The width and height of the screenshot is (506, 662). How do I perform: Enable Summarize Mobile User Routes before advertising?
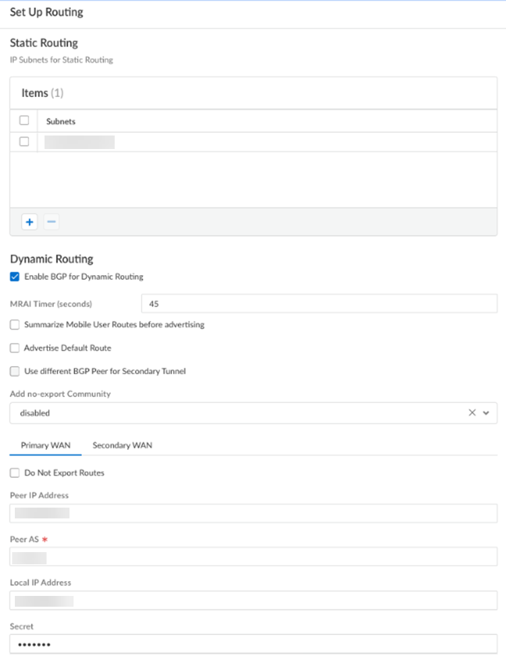tap(15, 324)
